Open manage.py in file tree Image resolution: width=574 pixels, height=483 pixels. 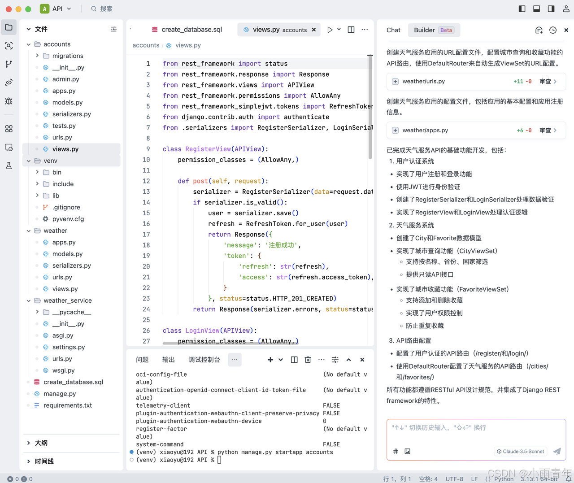pyautogui.click(x=60, y=394)
